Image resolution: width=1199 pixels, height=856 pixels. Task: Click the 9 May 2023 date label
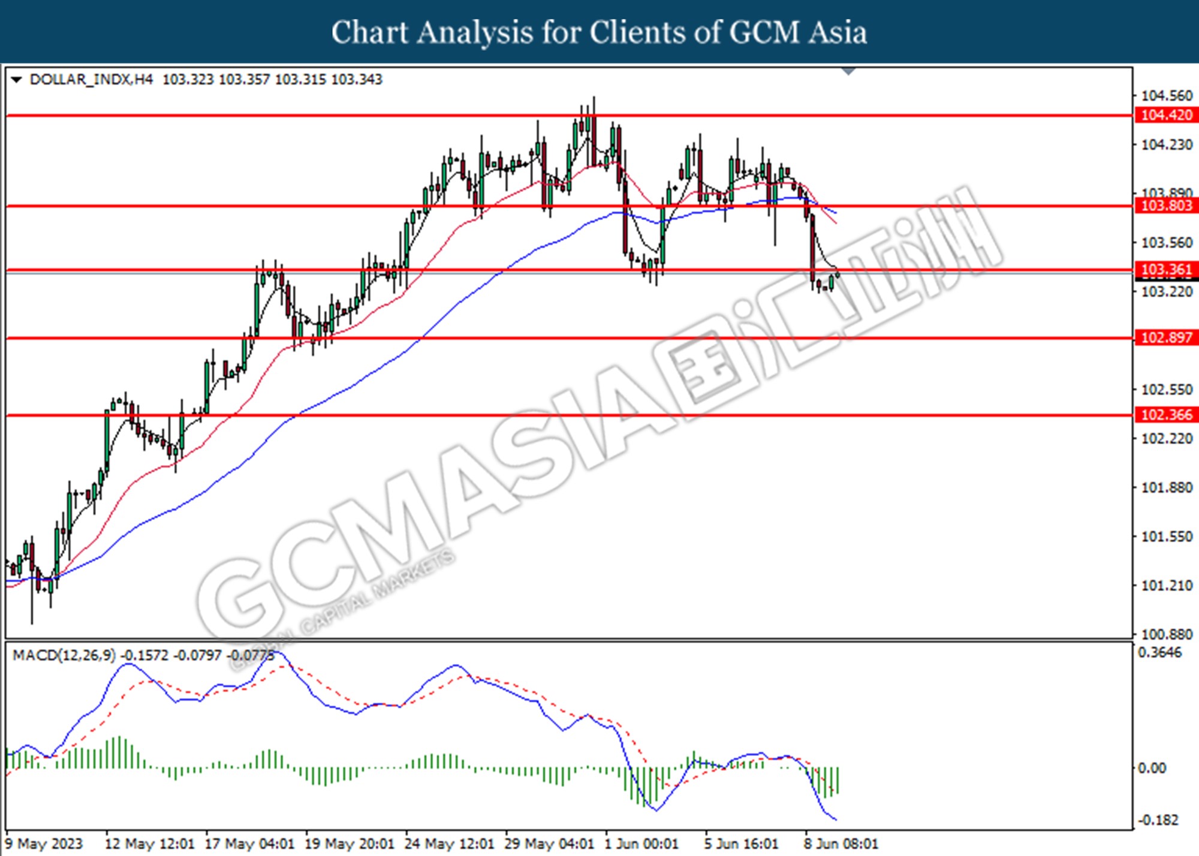click(x=43, y=844)
